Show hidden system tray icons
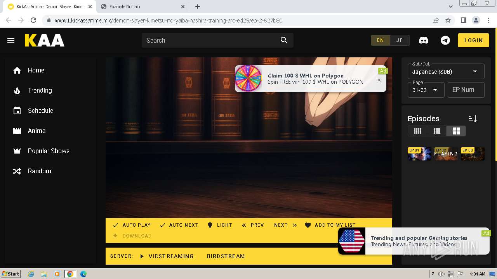 (x=433, y=274)
